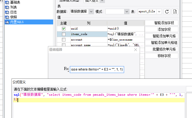This screenshot has height=118, width=192.
Task: Select the 快照 entry icon
Action: point(7,17)
